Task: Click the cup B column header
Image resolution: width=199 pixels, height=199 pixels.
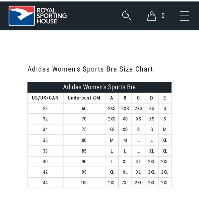Action: (125, 98)
